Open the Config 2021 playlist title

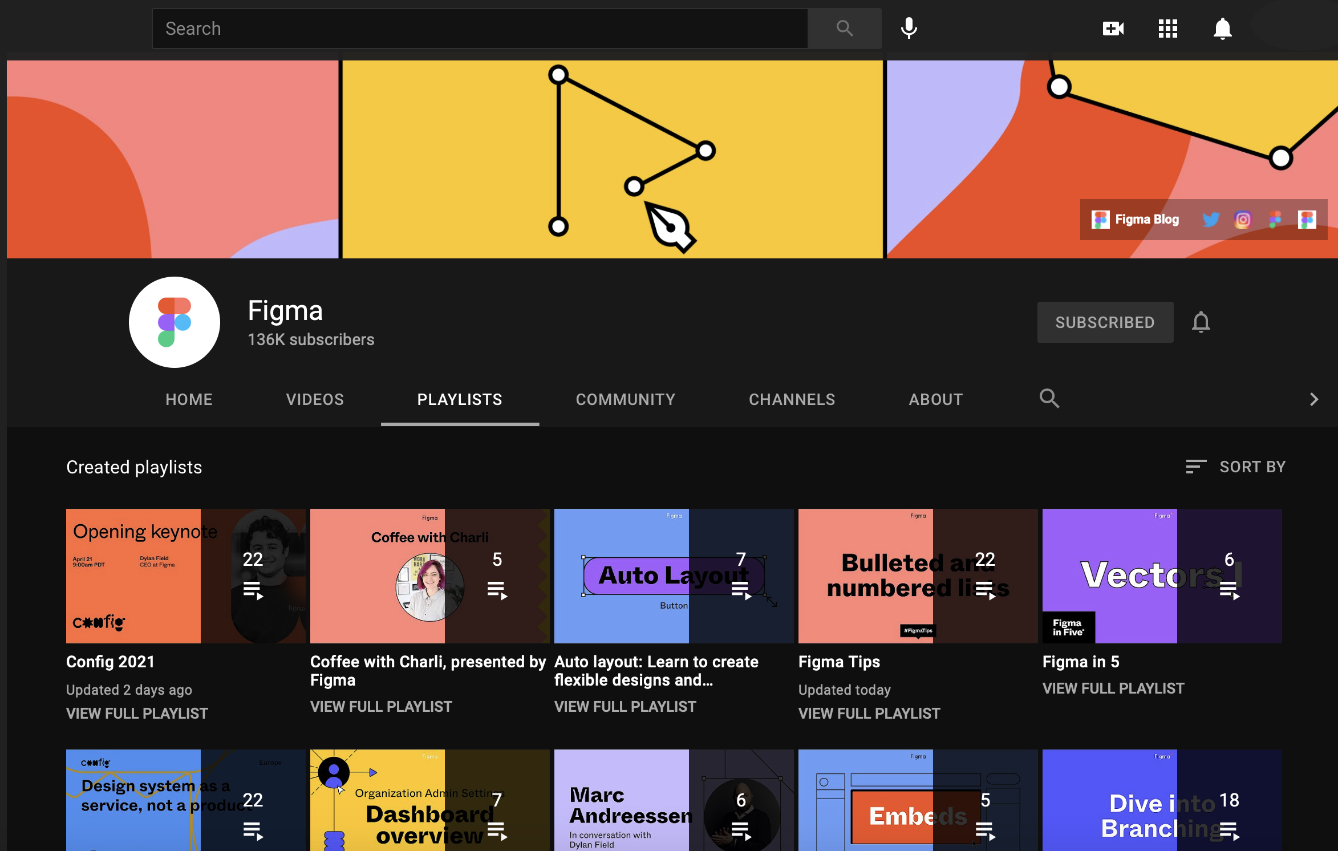111,662
